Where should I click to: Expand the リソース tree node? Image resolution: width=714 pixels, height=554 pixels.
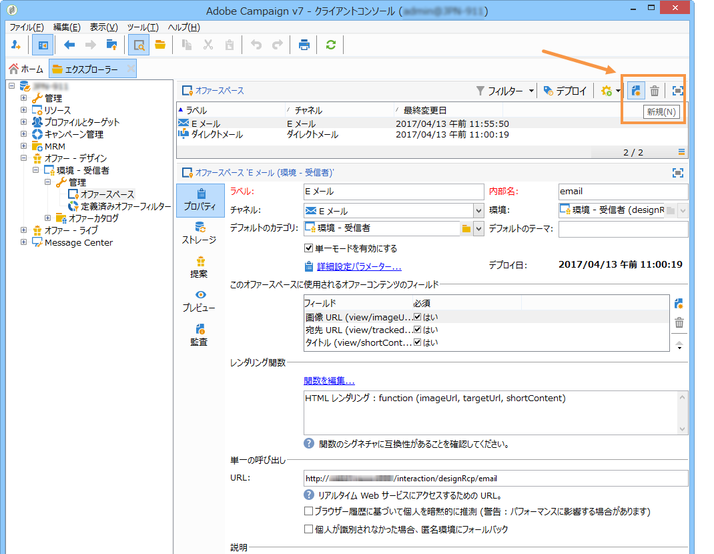(23, 109)
